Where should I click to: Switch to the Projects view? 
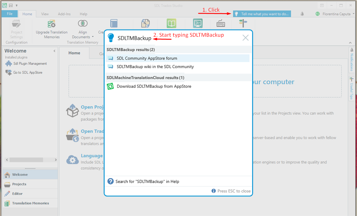coord(30,184)
